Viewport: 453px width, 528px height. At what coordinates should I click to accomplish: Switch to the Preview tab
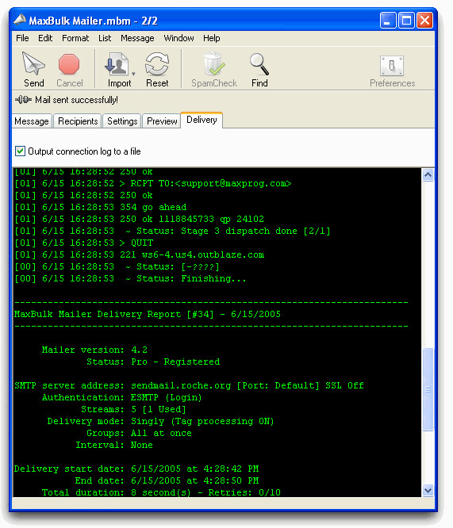pyautogui.click(x=162, y=121)
